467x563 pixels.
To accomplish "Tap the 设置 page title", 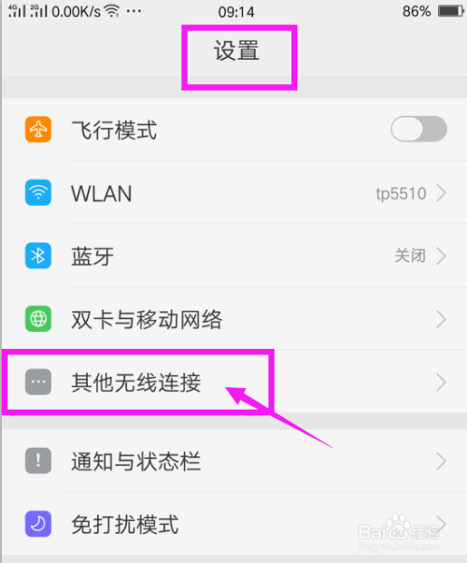I will (x=236, y=51).
